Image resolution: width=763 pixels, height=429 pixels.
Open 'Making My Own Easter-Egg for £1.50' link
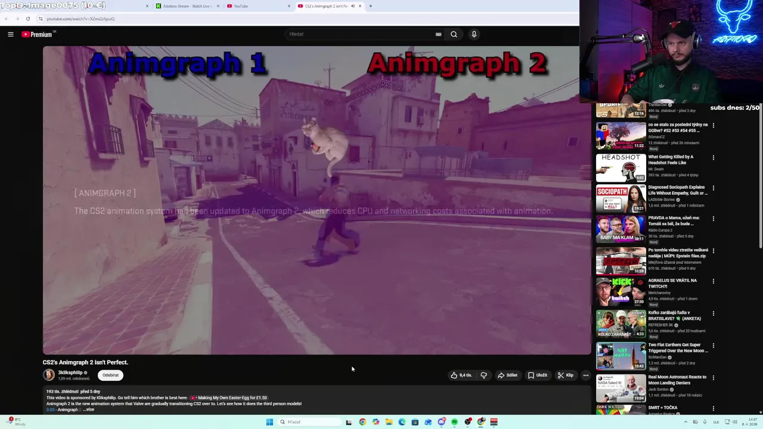tap(228, 397)
